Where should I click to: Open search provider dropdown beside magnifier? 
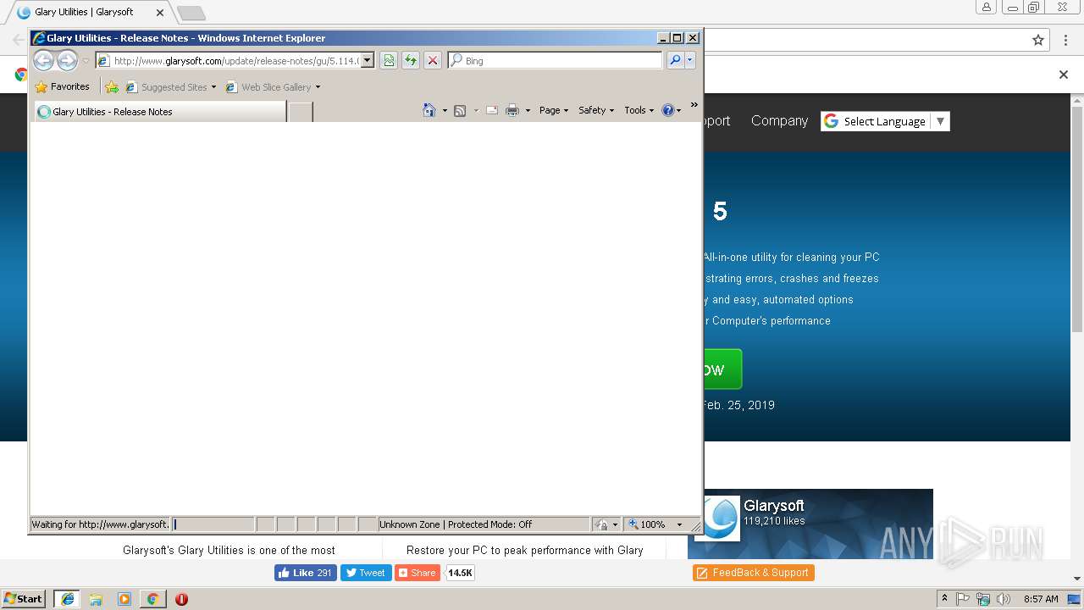[x=690, y=60]
